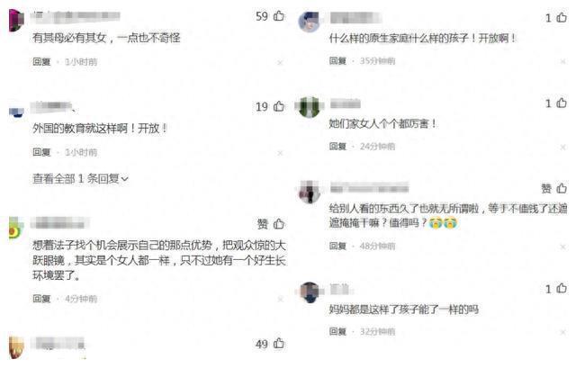Click thumbs-up on the 19-likes comment
The image size is (576, 368).
[x=279, y=106]
